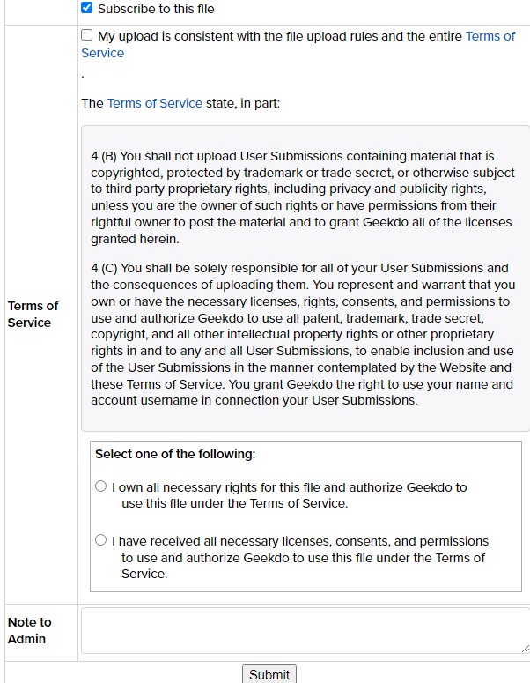Focus the Note to Admin text box
530x683 pixels.
pyautogui.click(x=305, y=631)
